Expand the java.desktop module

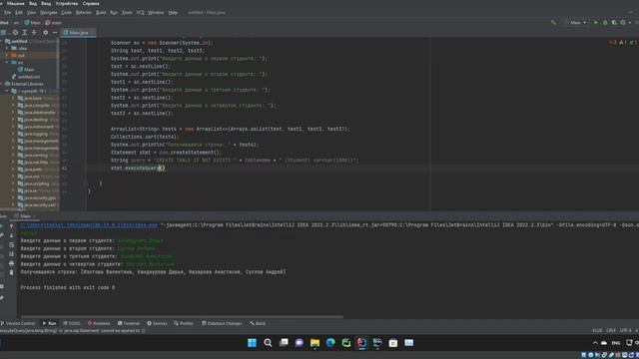coord(13,120)
